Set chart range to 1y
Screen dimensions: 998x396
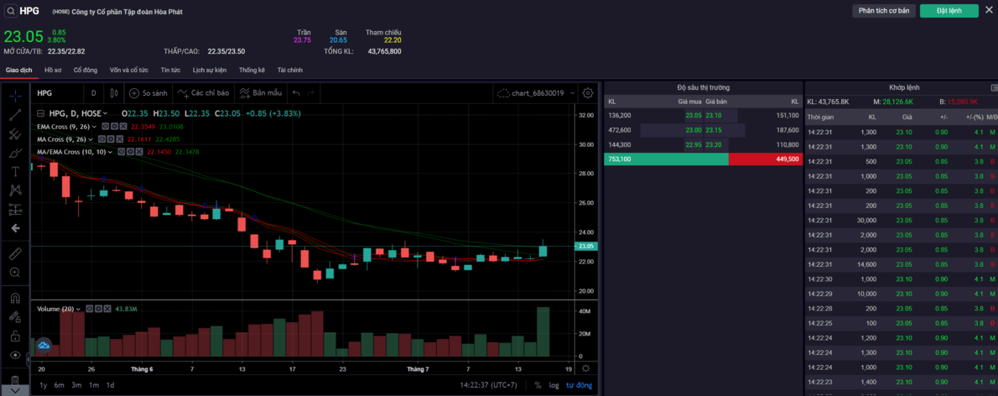point(44,384)
